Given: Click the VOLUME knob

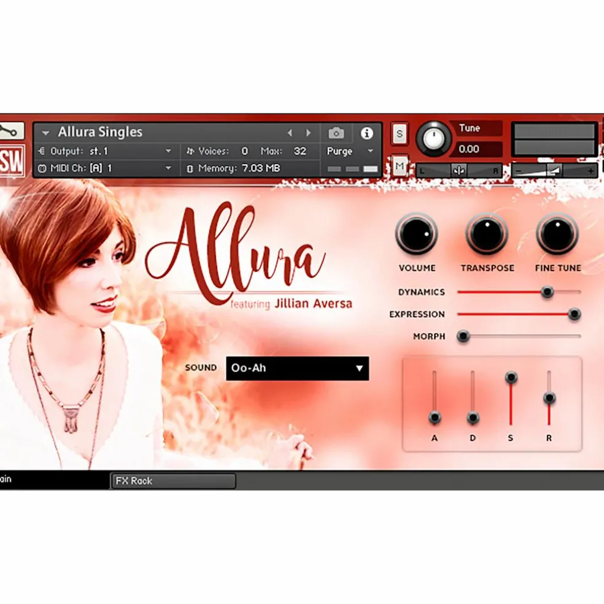Looking at the screenshot, I should click(416, 234).
